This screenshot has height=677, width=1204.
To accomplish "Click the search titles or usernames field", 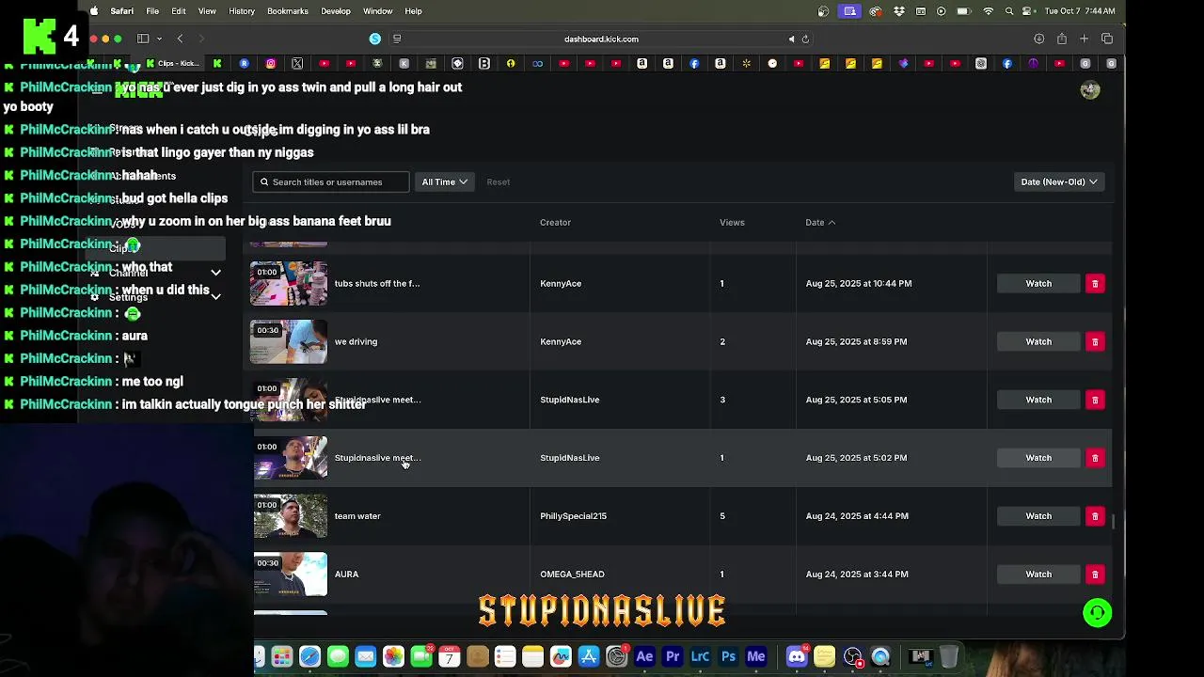I will tap(331, 181).
